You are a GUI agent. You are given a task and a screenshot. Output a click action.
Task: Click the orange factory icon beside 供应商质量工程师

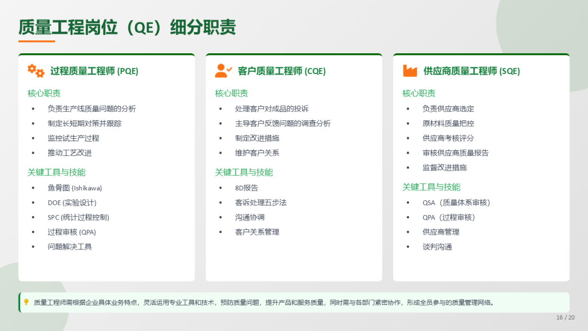pos(410,71)
